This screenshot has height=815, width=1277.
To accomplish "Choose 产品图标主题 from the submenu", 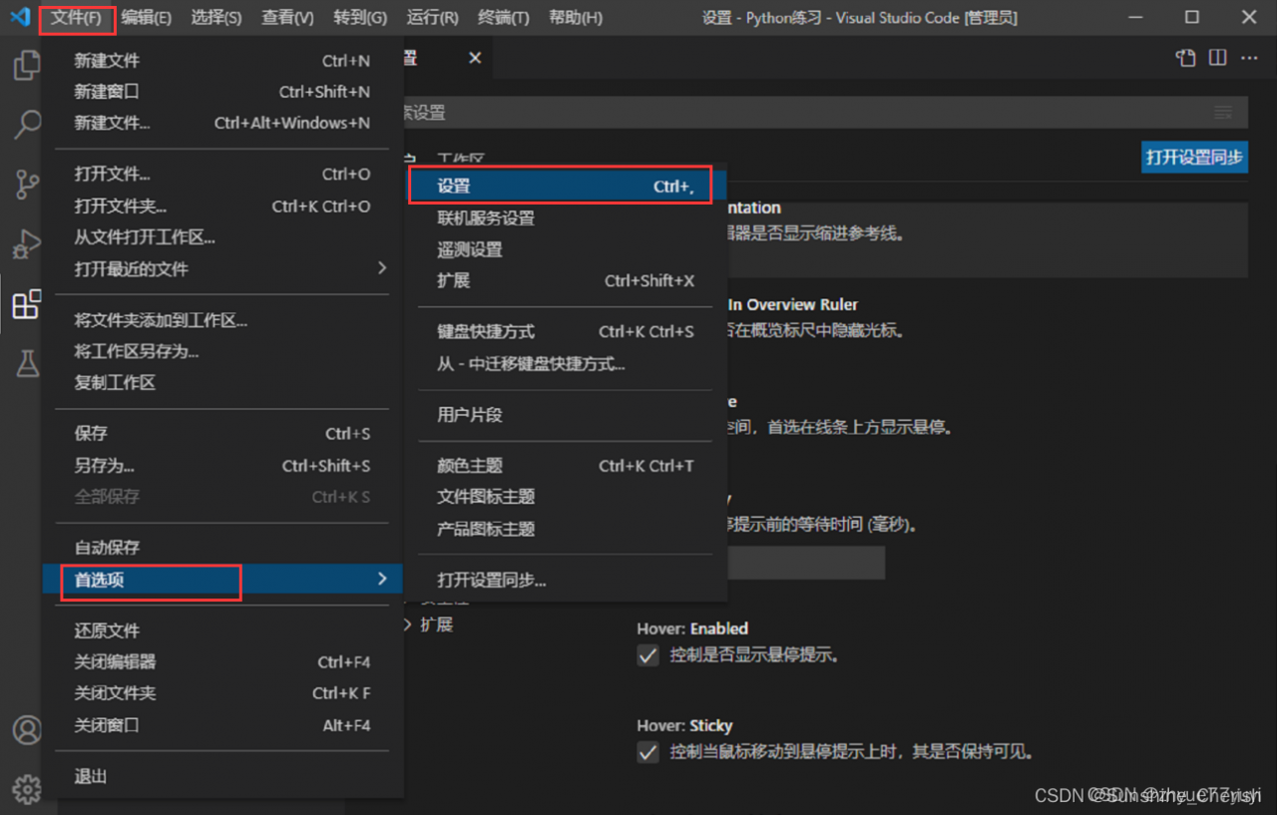I will tap(566, 529).
